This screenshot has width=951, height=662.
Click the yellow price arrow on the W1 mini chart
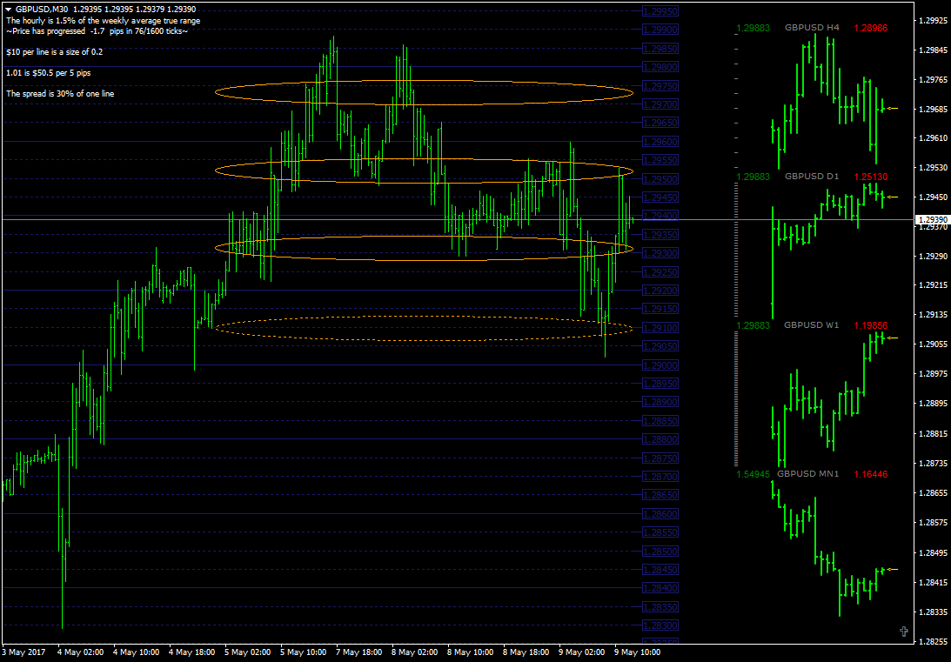coord(892,338)
